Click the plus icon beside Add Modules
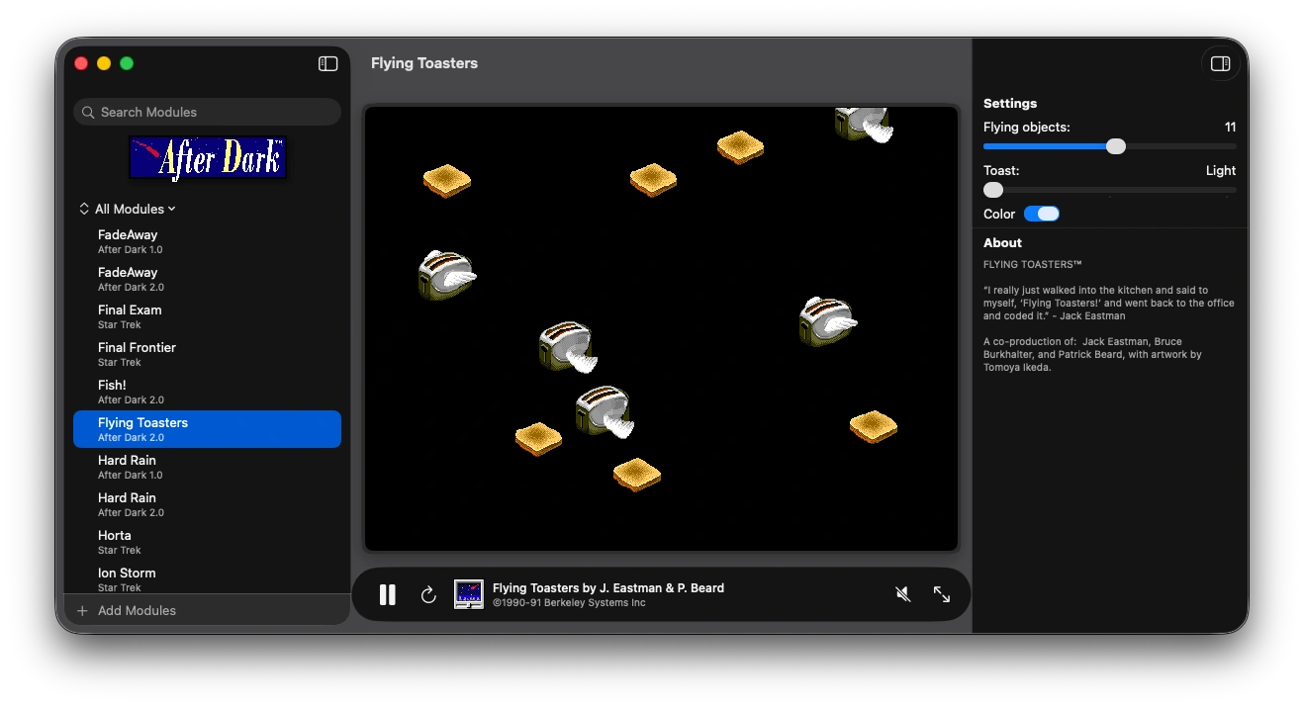 pos(82,611)
